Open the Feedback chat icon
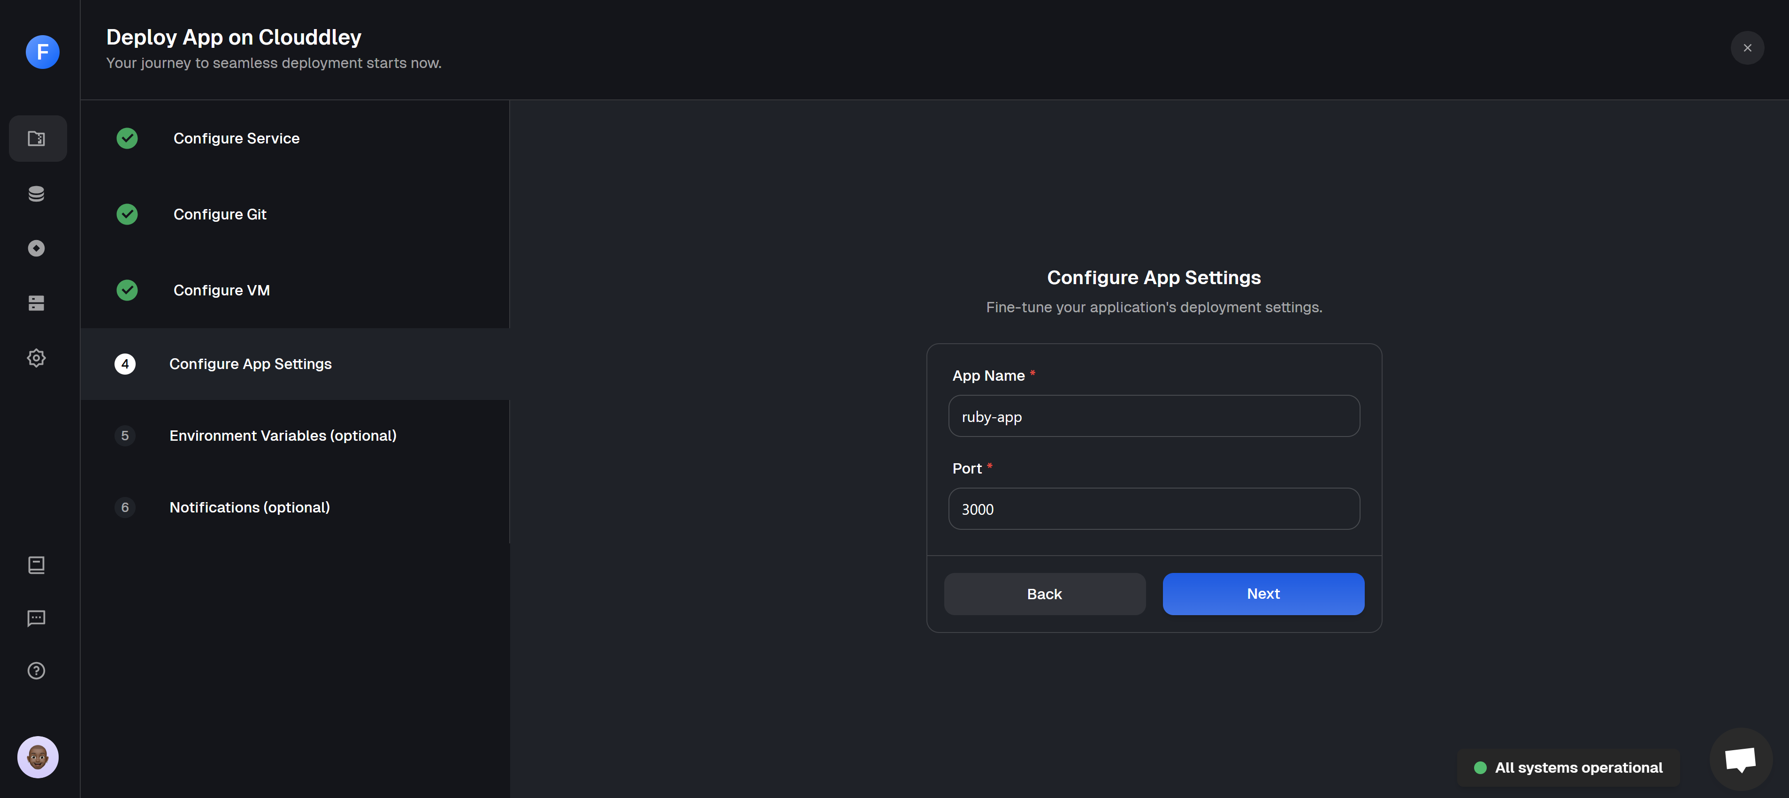This screenshot has height=798, width=1789. (x=35, y=618)
